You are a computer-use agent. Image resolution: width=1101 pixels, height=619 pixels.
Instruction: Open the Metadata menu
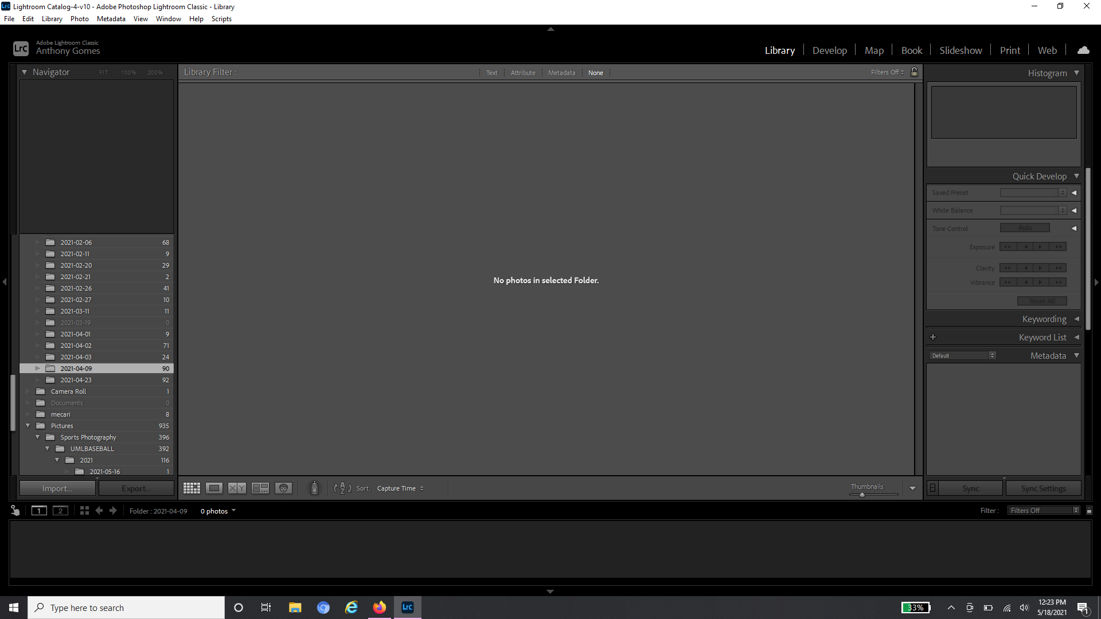pos(111,18)
